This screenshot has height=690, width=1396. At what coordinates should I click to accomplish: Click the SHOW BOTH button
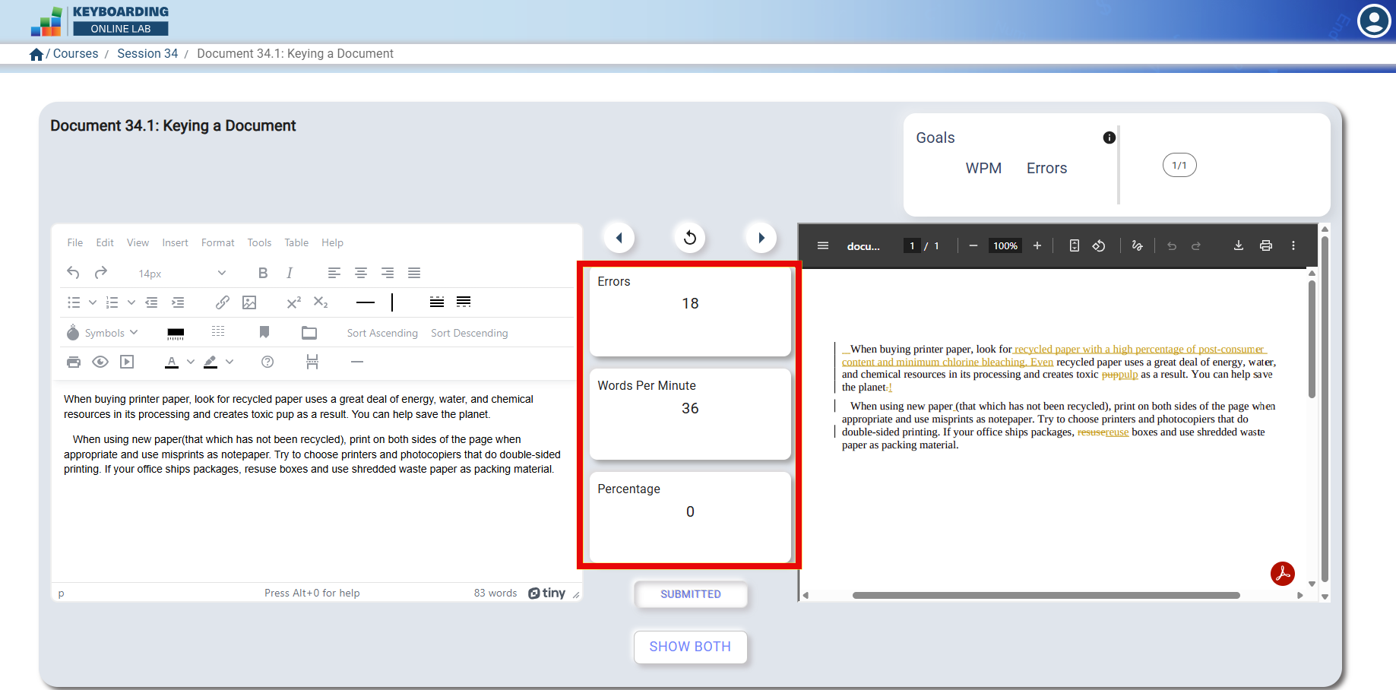pyautogui.click(x=690, y=647)
